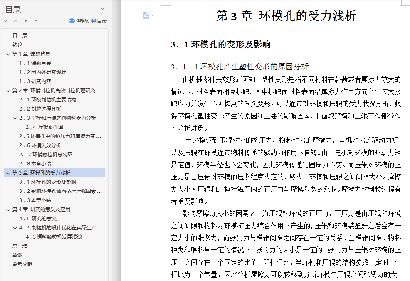Click the up-arrow icon under 目录

16,21
